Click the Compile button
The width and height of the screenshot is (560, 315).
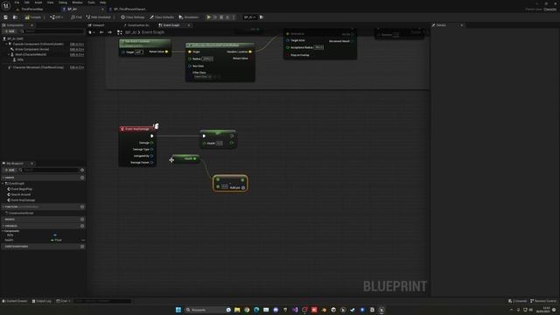[33, 17]
